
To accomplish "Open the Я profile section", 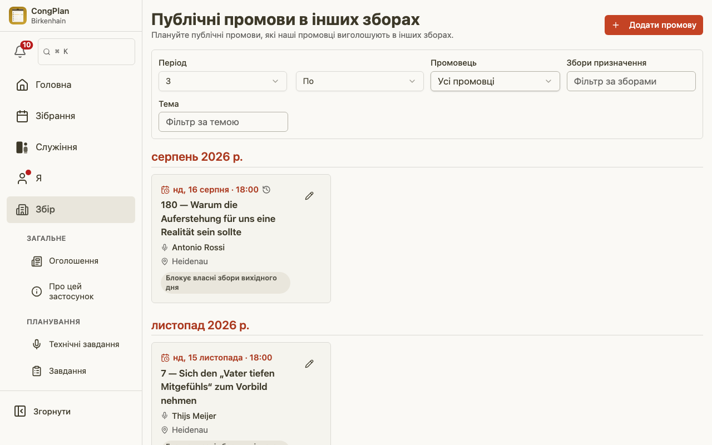I will coord(71,179).
